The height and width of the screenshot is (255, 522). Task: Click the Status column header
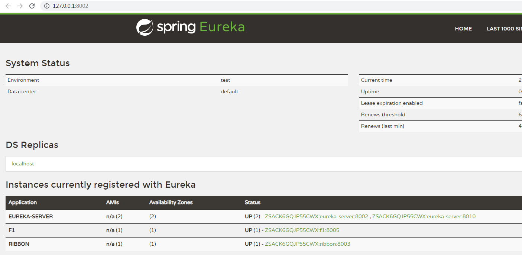point(253,203)
